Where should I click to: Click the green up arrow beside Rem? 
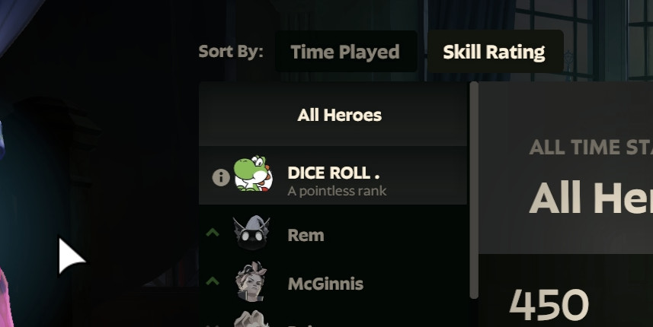click(213, 232)
